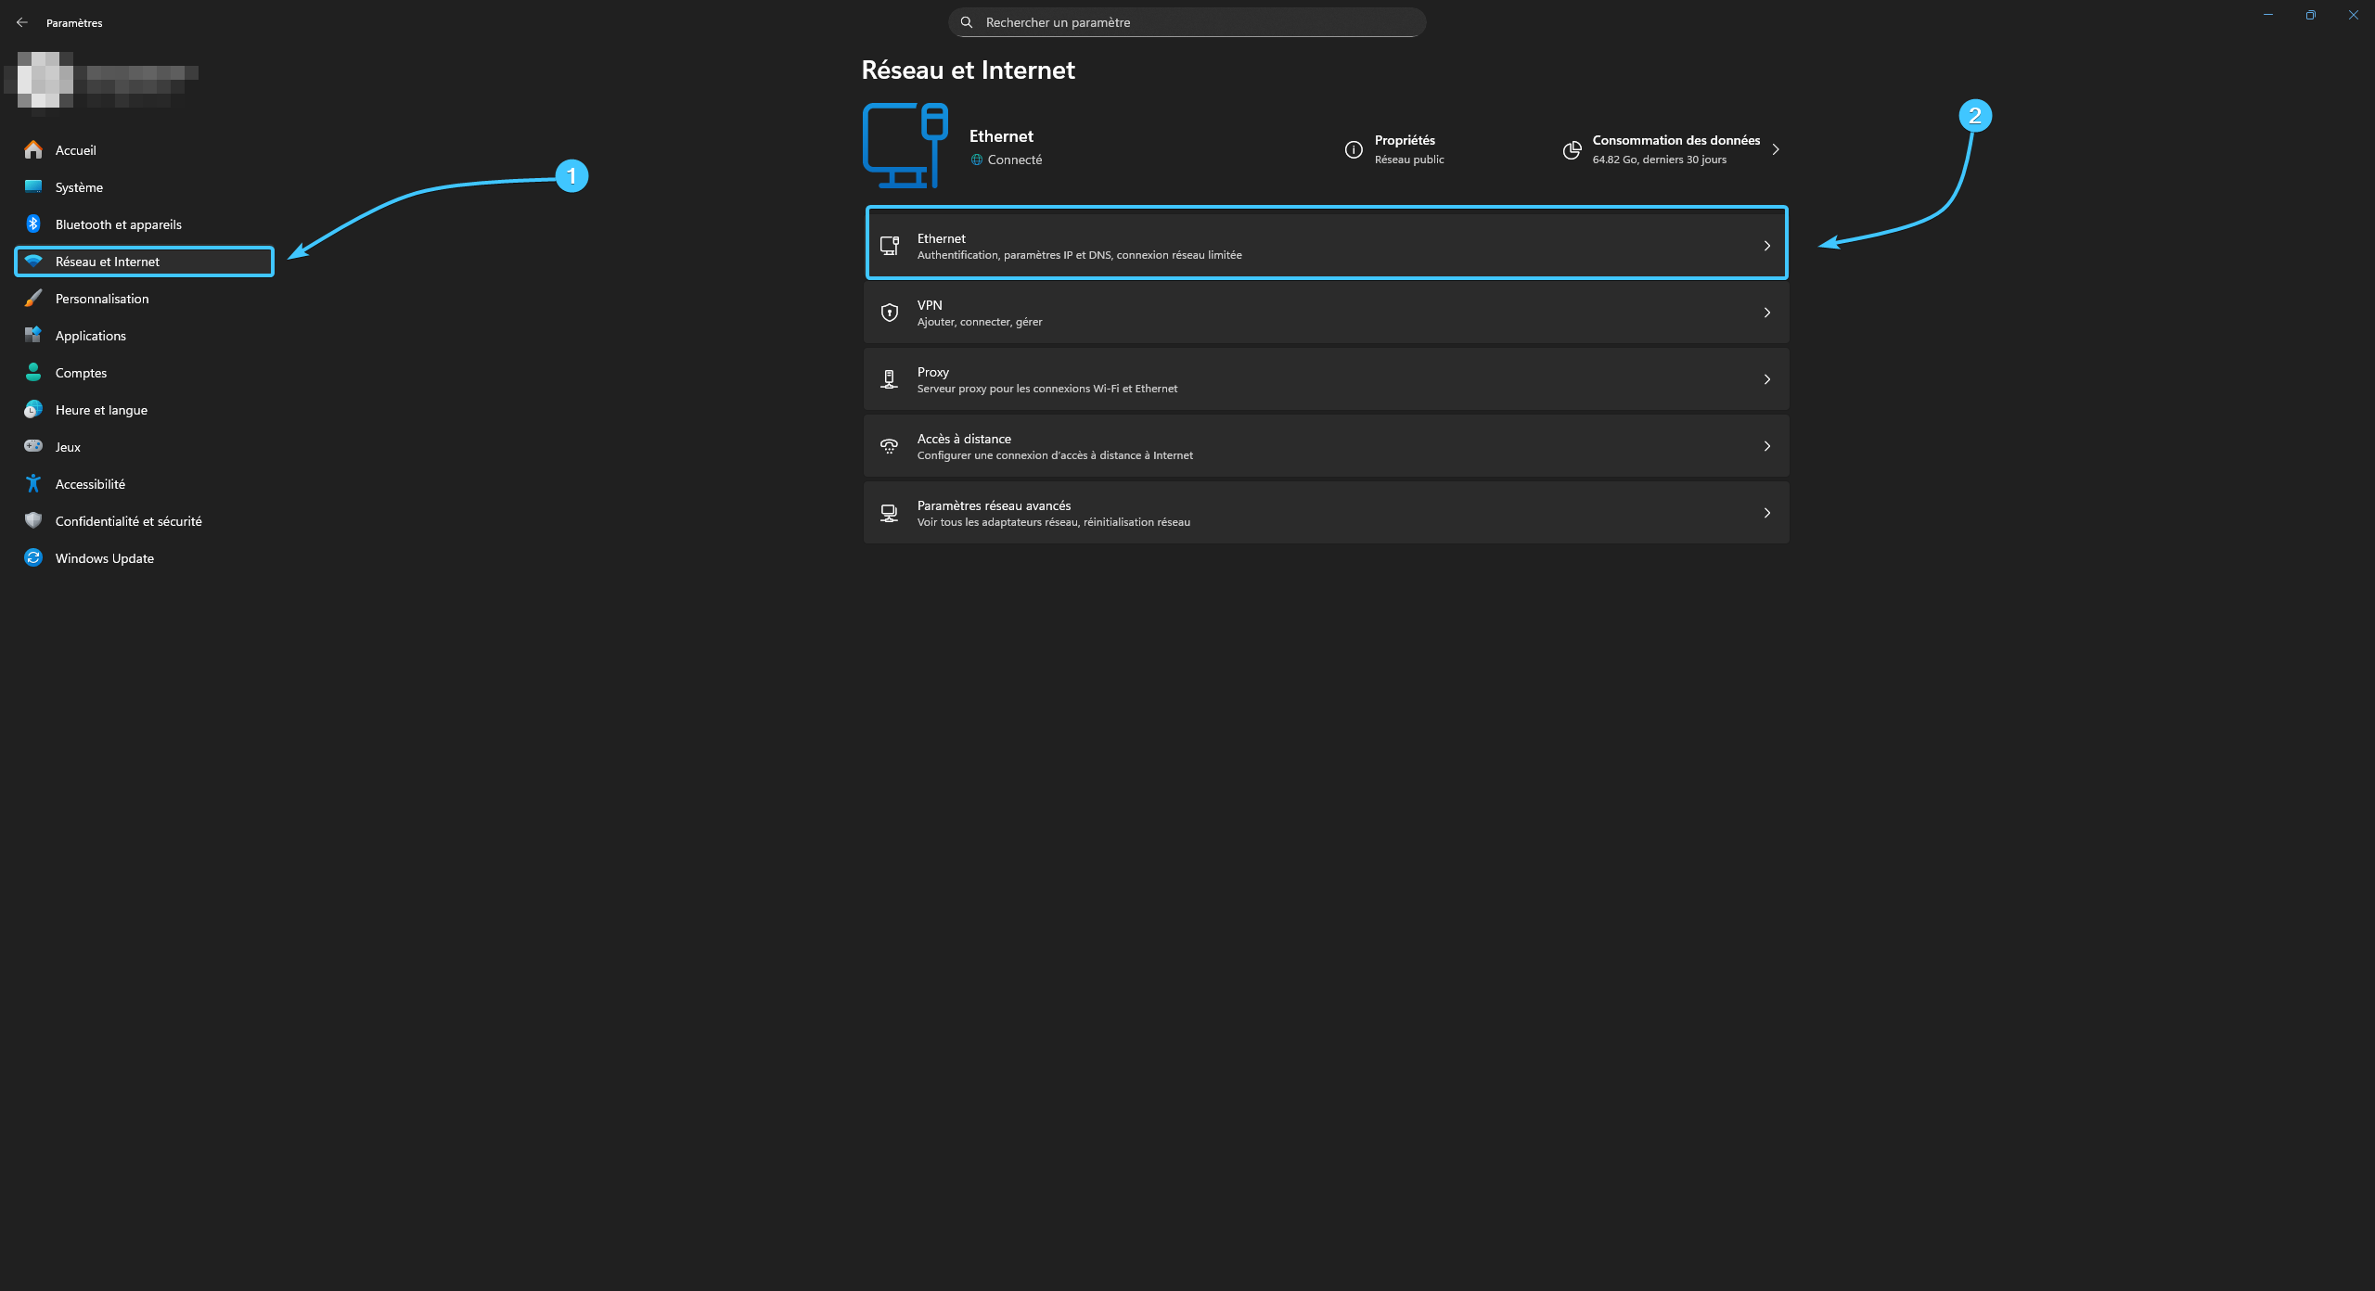
Task: Click the large Ethernet monitor icon
Action: 905,146
